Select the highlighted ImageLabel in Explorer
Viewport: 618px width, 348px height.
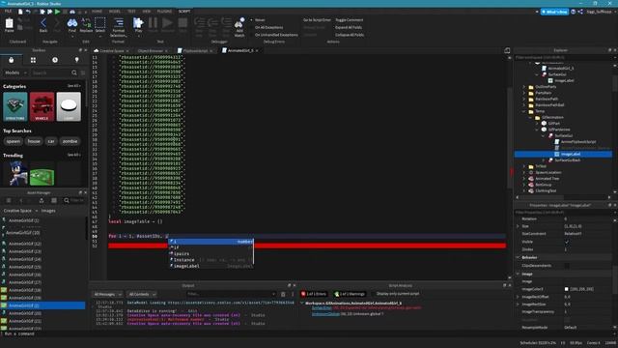[563, 155]
